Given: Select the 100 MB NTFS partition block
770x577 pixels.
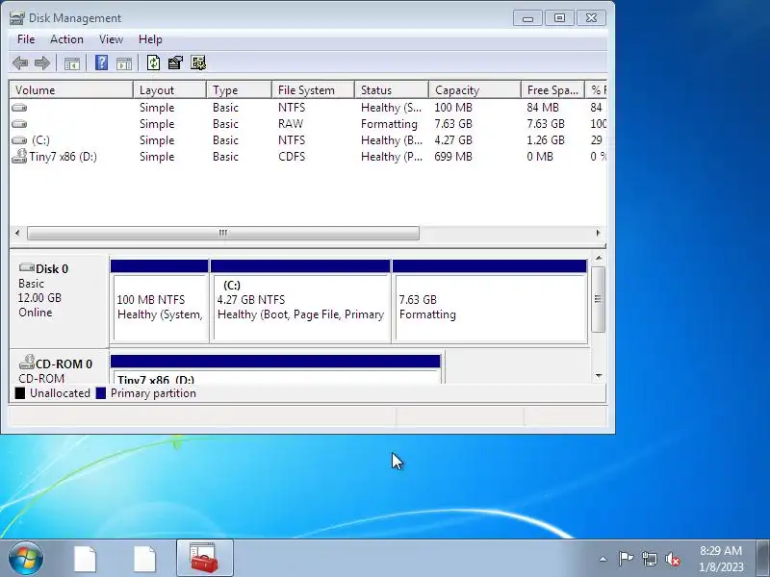Looking at the screenshot, I should point(160,301).
